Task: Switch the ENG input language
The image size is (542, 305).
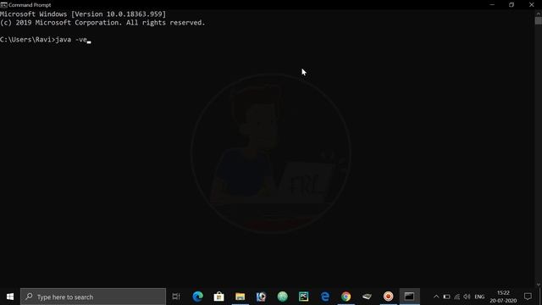Action: click(479, 297)
